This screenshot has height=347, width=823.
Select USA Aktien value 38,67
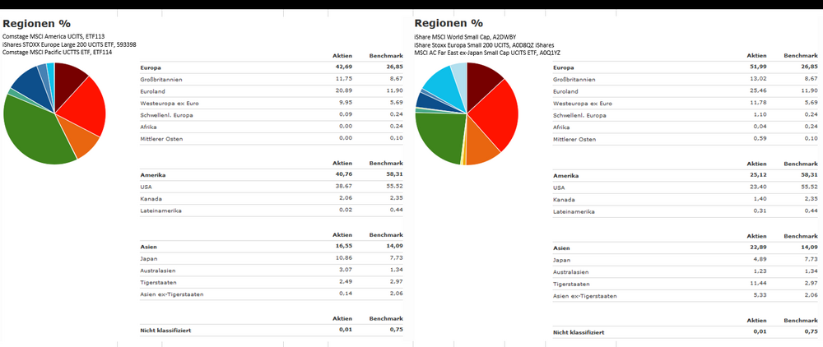(344, 187)
